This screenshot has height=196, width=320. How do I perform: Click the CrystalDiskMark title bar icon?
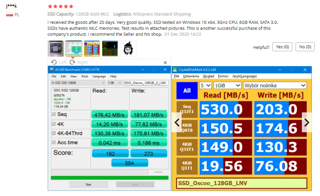pos(175,70)
